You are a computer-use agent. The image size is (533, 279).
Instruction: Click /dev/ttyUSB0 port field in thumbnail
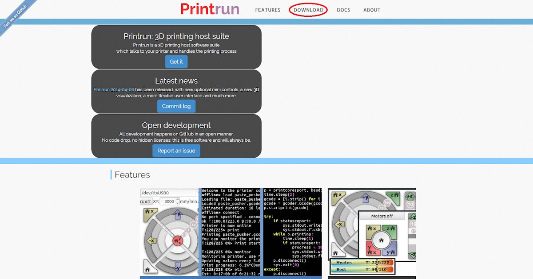coord(169,193)
